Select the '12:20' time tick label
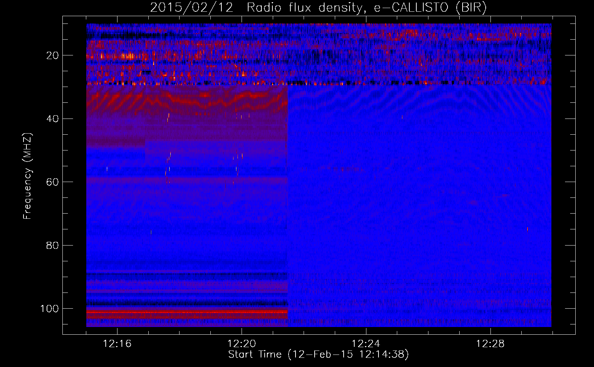The width and height of the screenshot is (594, 367). [x=242, y=344]
